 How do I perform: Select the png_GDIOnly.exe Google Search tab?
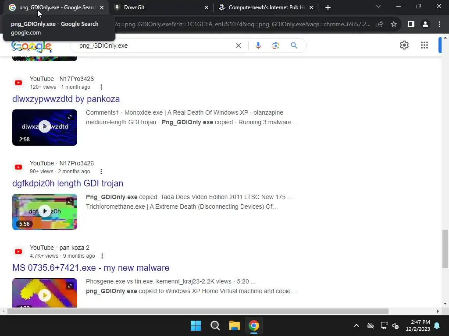click(56, 7)
